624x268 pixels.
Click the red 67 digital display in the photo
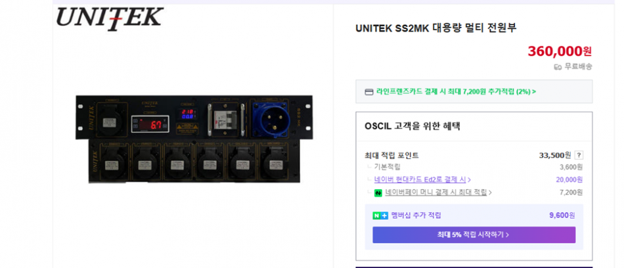click(x=150, y=125)
